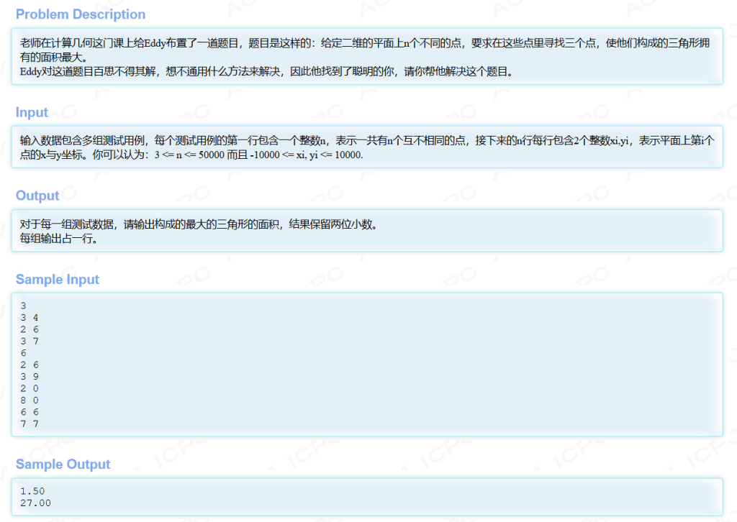Click the Output section heading
This screenshot has width=737, height=522.
[37, 196]
